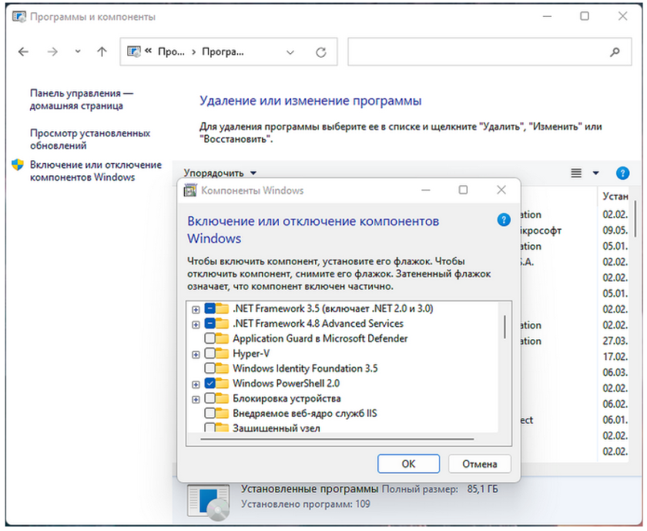Click the Programs and Features help icon
Screen dimensions: 647x531
point(622,173)
